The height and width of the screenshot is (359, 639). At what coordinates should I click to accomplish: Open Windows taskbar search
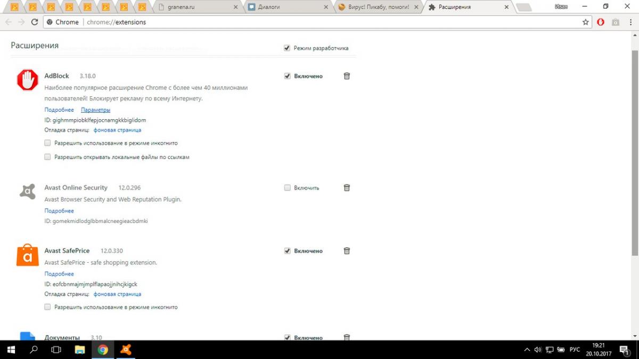pos(34,349)
